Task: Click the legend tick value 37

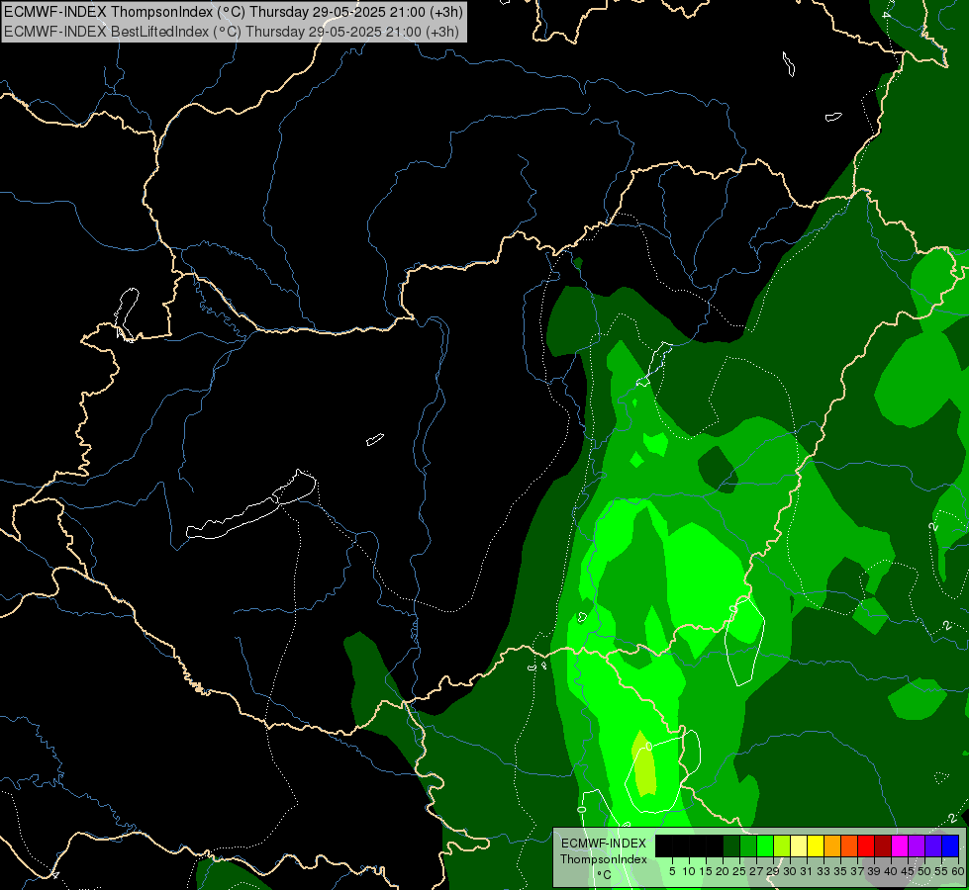Action: coord(857,871)
